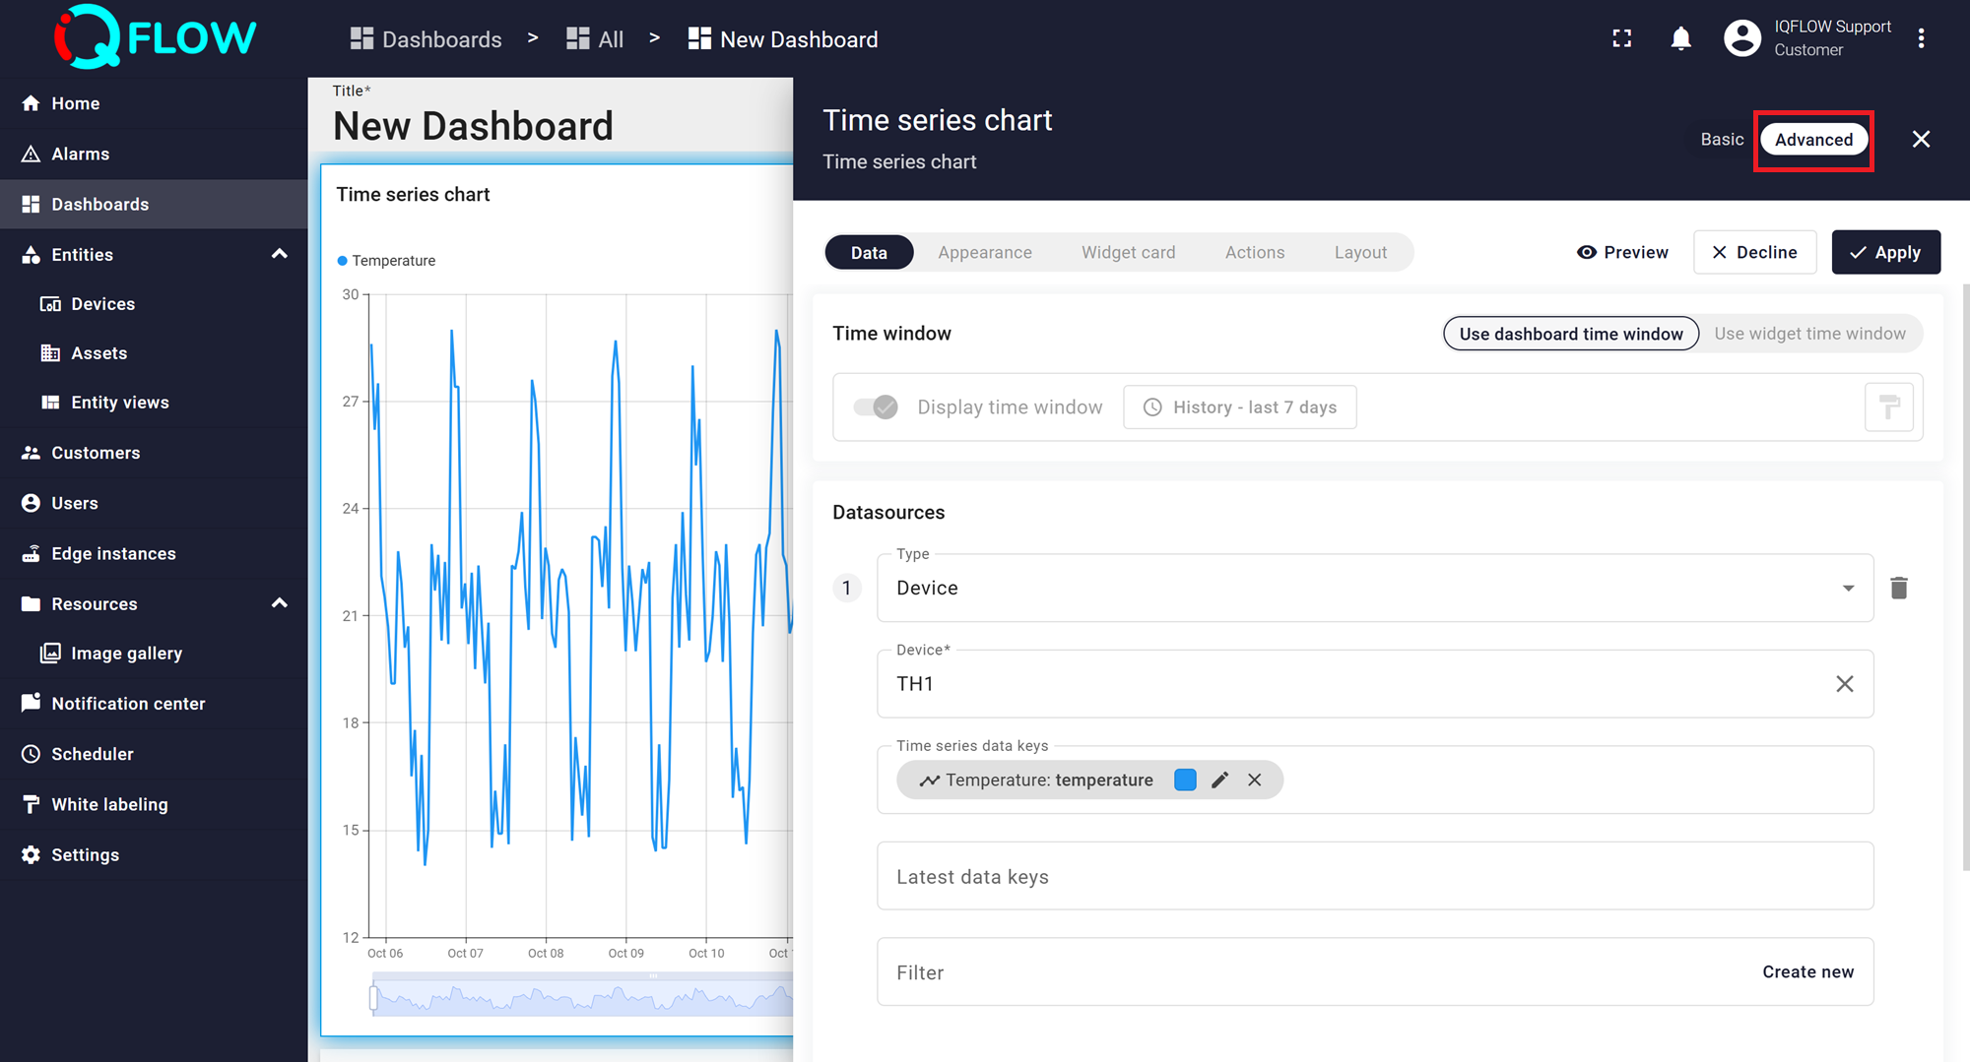
Task: Delete datasource using trash icon
Action: pyautogui.click(x=1899, y=588)
